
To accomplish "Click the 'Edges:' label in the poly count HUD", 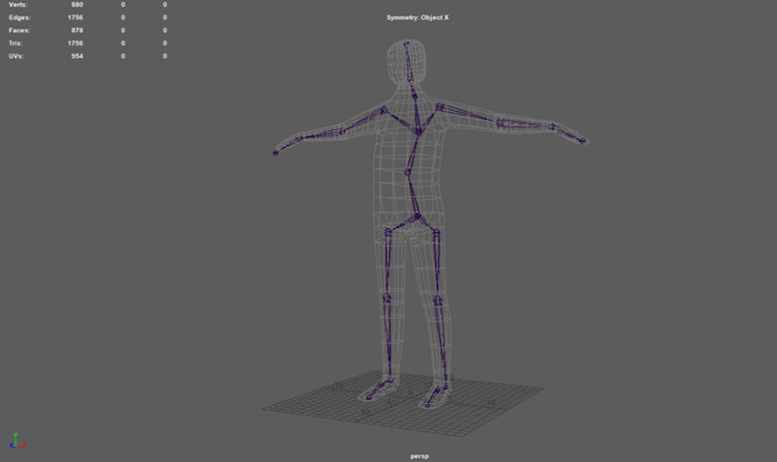I will click(19, 17).
